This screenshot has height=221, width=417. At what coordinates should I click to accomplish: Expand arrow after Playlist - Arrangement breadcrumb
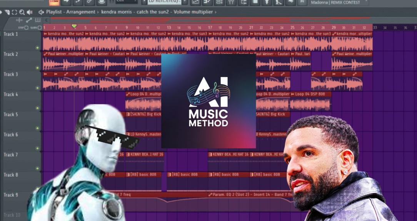pos(98,12)
